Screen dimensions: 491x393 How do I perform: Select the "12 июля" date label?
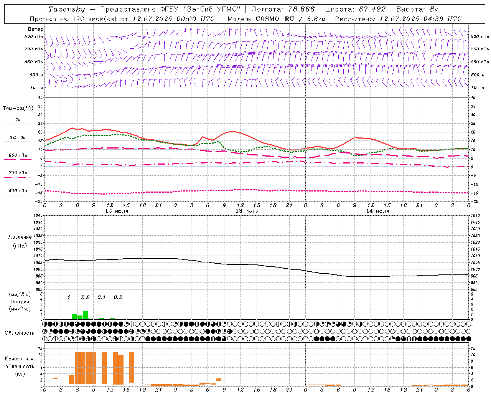pyautogui.click(x=117, y=211)
